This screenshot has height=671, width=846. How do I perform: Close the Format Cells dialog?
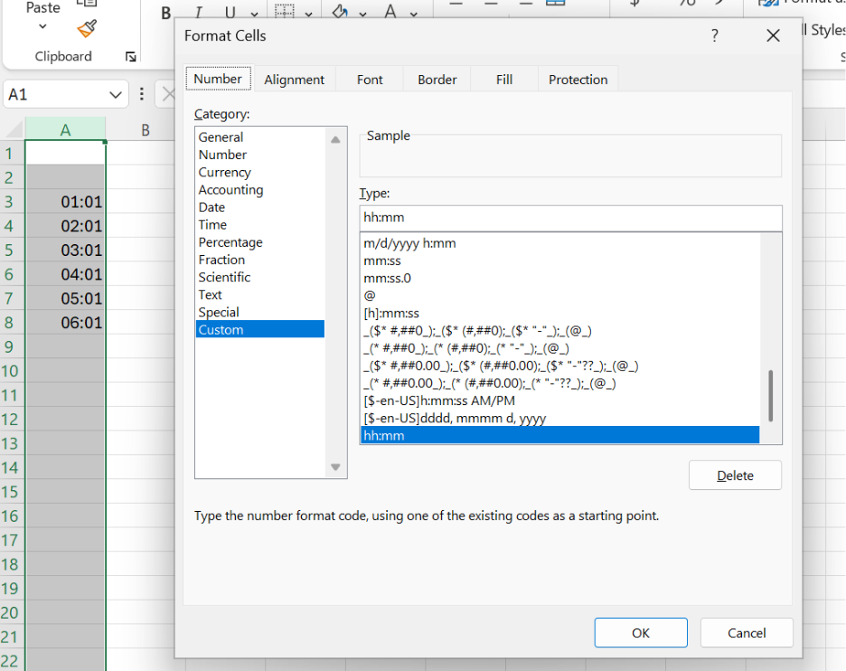(773, 35)
